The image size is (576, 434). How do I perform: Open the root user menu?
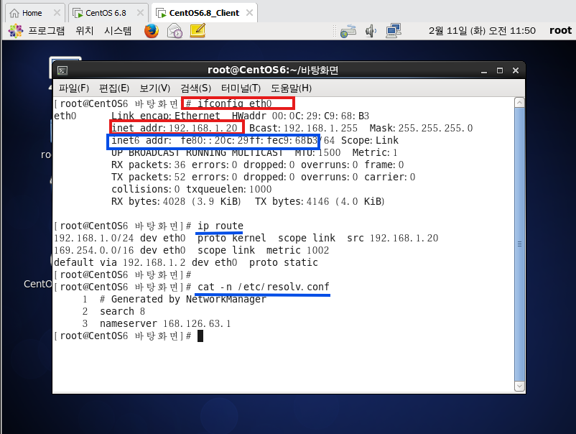pyautogui.click(x=561, y=30)
